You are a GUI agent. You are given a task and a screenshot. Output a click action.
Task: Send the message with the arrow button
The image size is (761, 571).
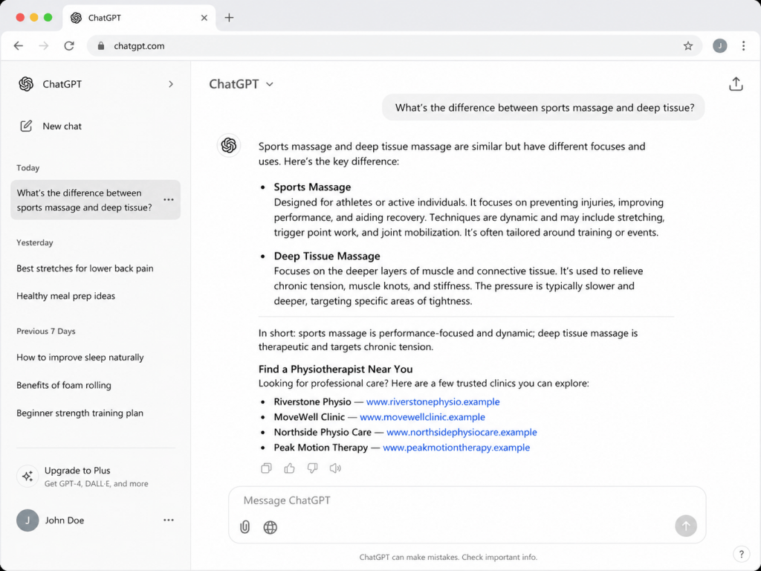(686, 526)
